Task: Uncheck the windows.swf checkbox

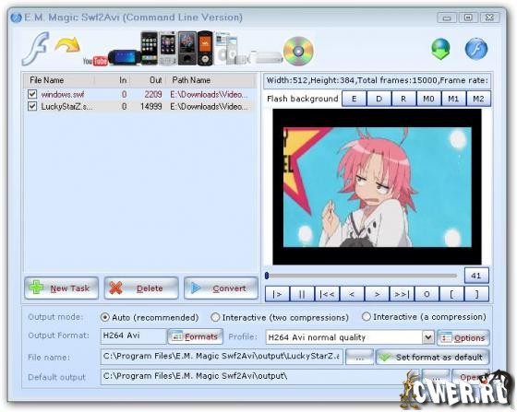Action: (x=32, y=94)
